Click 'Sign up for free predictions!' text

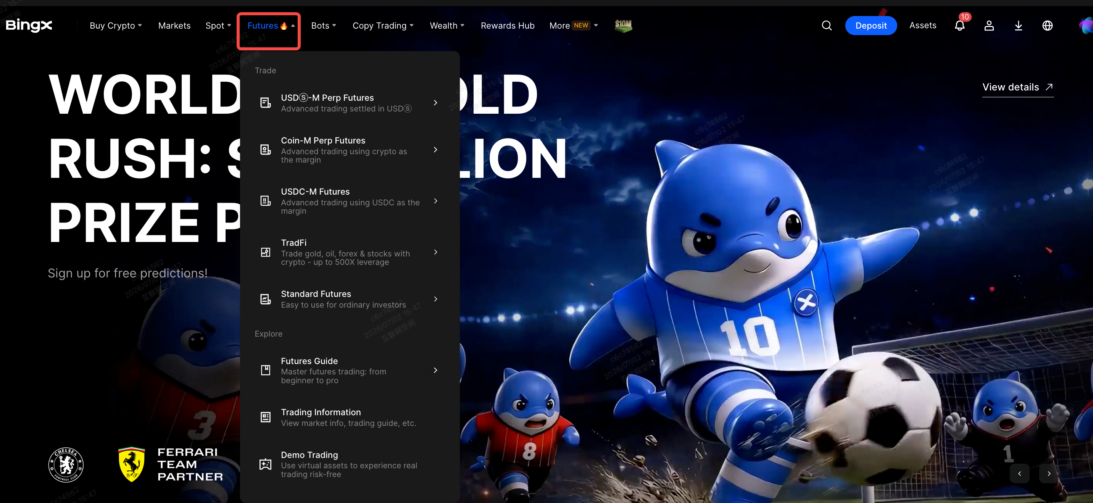coord(128,273)
